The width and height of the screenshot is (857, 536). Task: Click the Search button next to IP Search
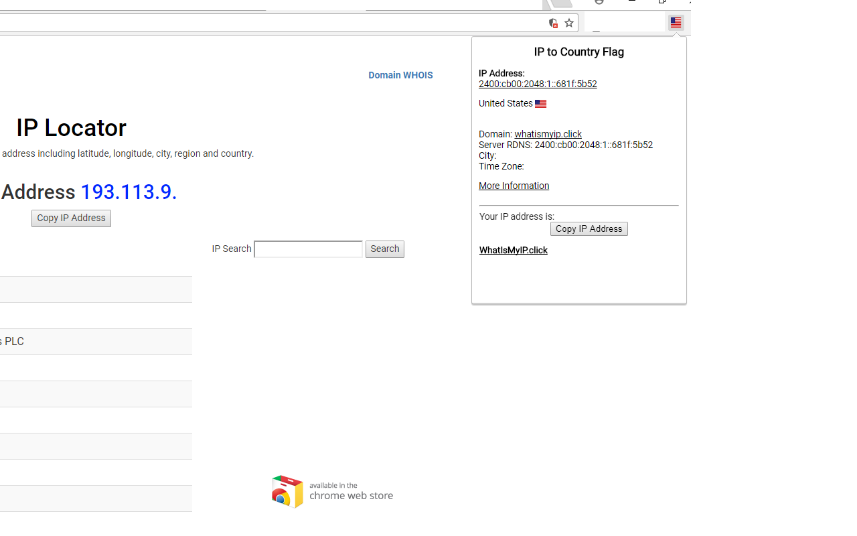384,249
